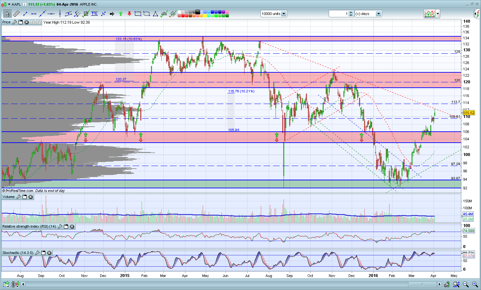Screen dimensions: 481x290
Task: Activate the arrow cursor selection mode
Action: (7, 14)
